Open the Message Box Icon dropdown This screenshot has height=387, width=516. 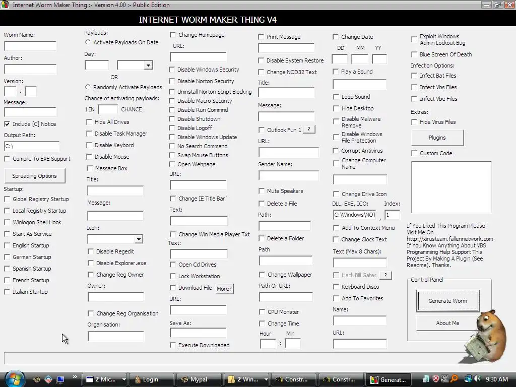tap(139, 239)
